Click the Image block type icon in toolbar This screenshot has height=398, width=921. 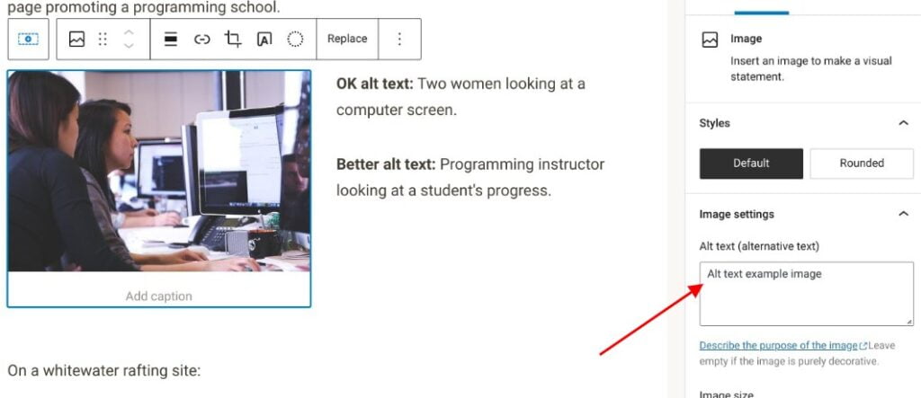[77, 40]
